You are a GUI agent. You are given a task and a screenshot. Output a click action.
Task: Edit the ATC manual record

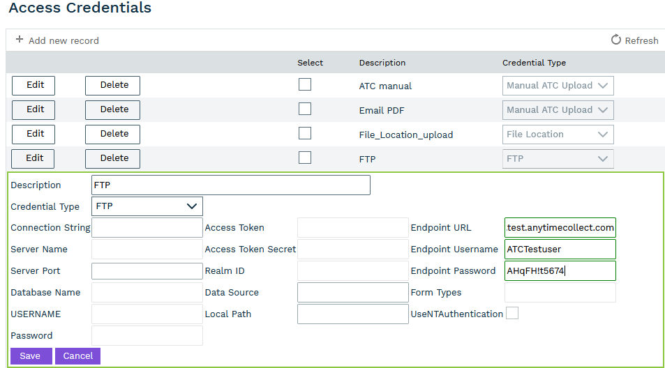pos(33,85)
